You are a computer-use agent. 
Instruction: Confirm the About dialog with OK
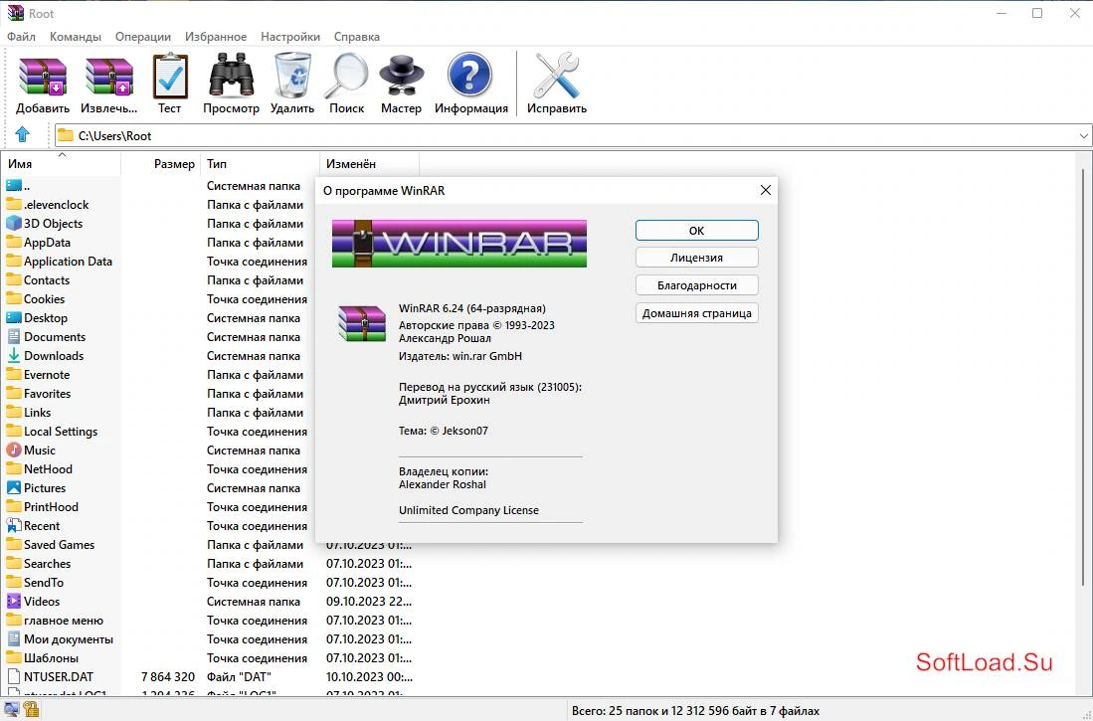(696, 230)
